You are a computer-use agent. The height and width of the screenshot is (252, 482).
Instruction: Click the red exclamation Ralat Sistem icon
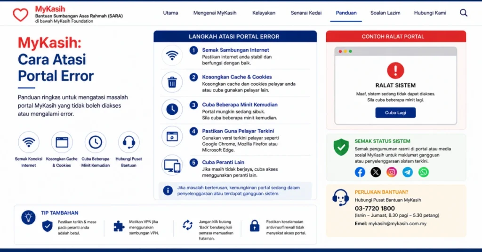pyautogui.click(x=395, y=71)
